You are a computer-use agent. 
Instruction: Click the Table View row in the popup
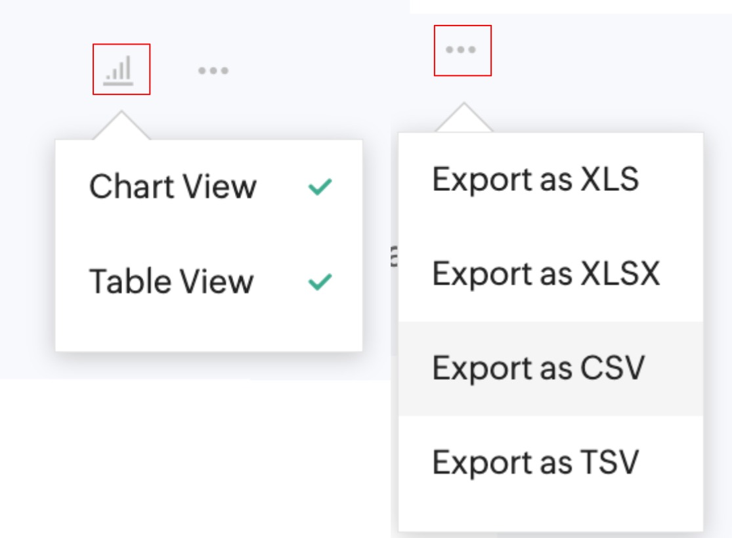[x=209, y=281]
